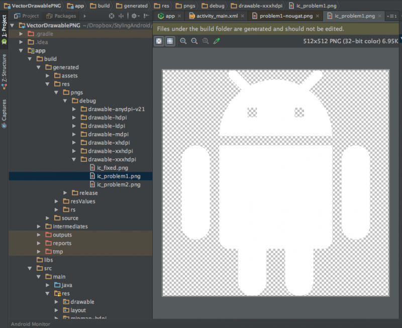Image resolution: width=402 pixels, height=328 pixels.
Task: Close the app editor tab
Action: [179, 16]
